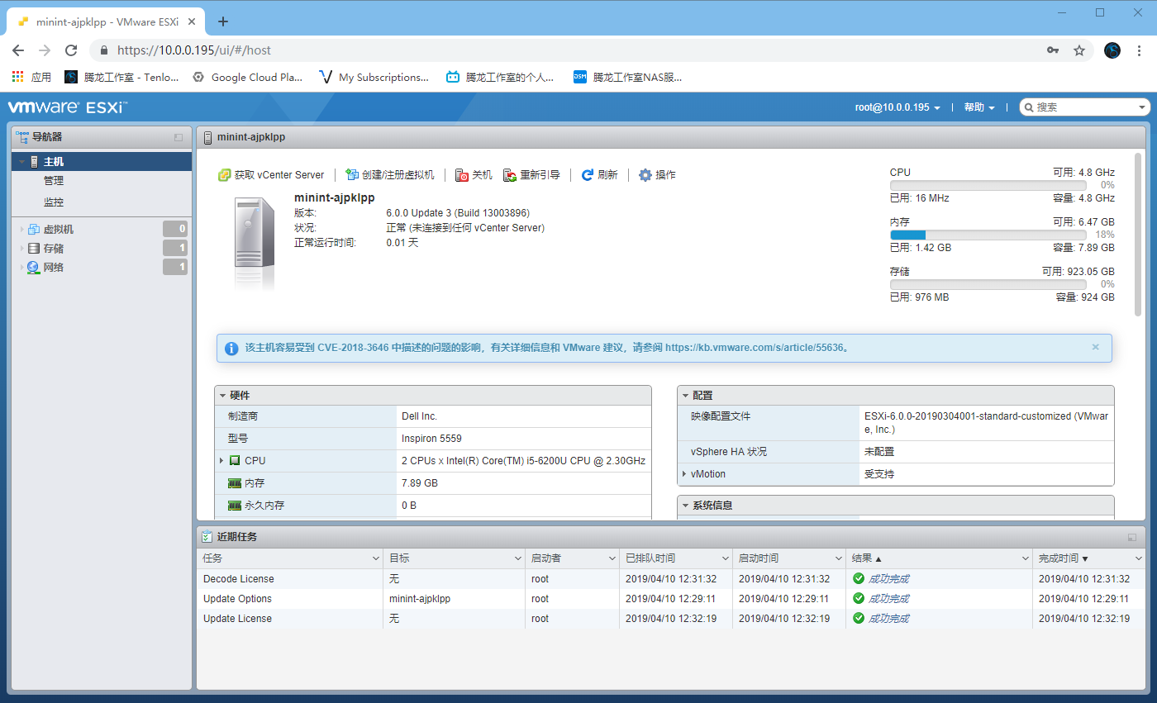Click the Storage (存储) usage progress bar
This screenshot has height=703, width=1157.
point(988,285)
